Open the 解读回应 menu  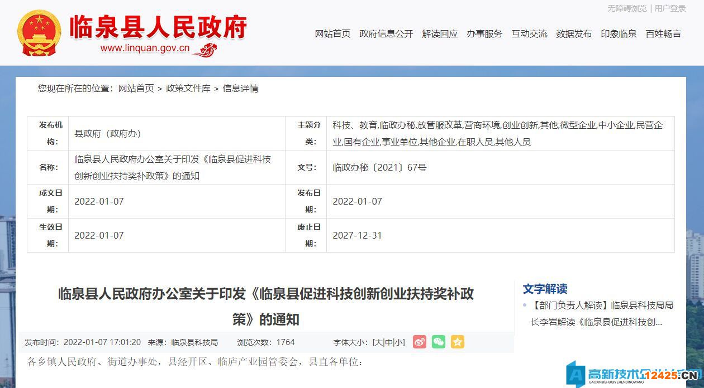[440, 34]
